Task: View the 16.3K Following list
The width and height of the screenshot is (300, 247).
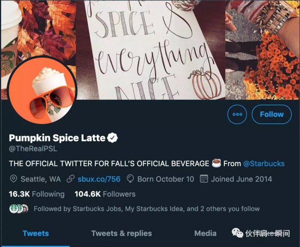Action: (36, 194)
